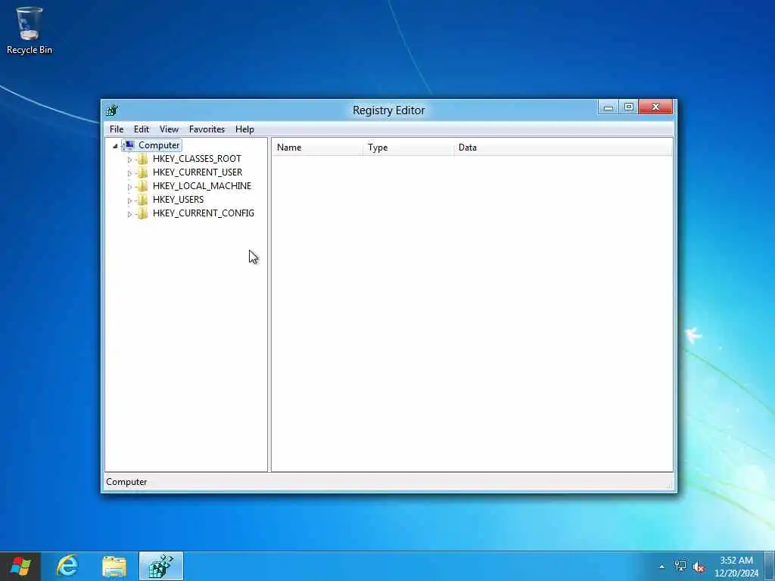Click the HKEY_LOCAL_MACHINE folder icon
The width and height of the screenshot is (775, 581).
point(142,186)
